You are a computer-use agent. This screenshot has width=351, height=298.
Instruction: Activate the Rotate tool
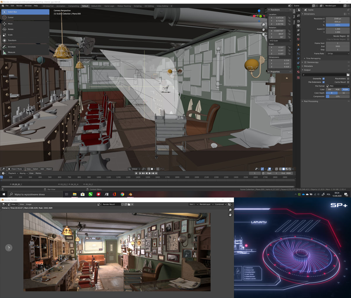pyautogui.click(x=11, y=29)
